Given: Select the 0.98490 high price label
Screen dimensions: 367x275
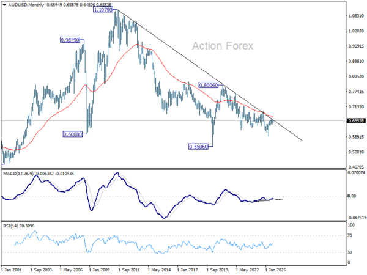Looking at the screenshot, I should 70,40.
